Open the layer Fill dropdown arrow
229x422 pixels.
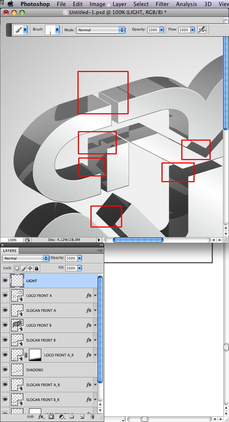79,268
